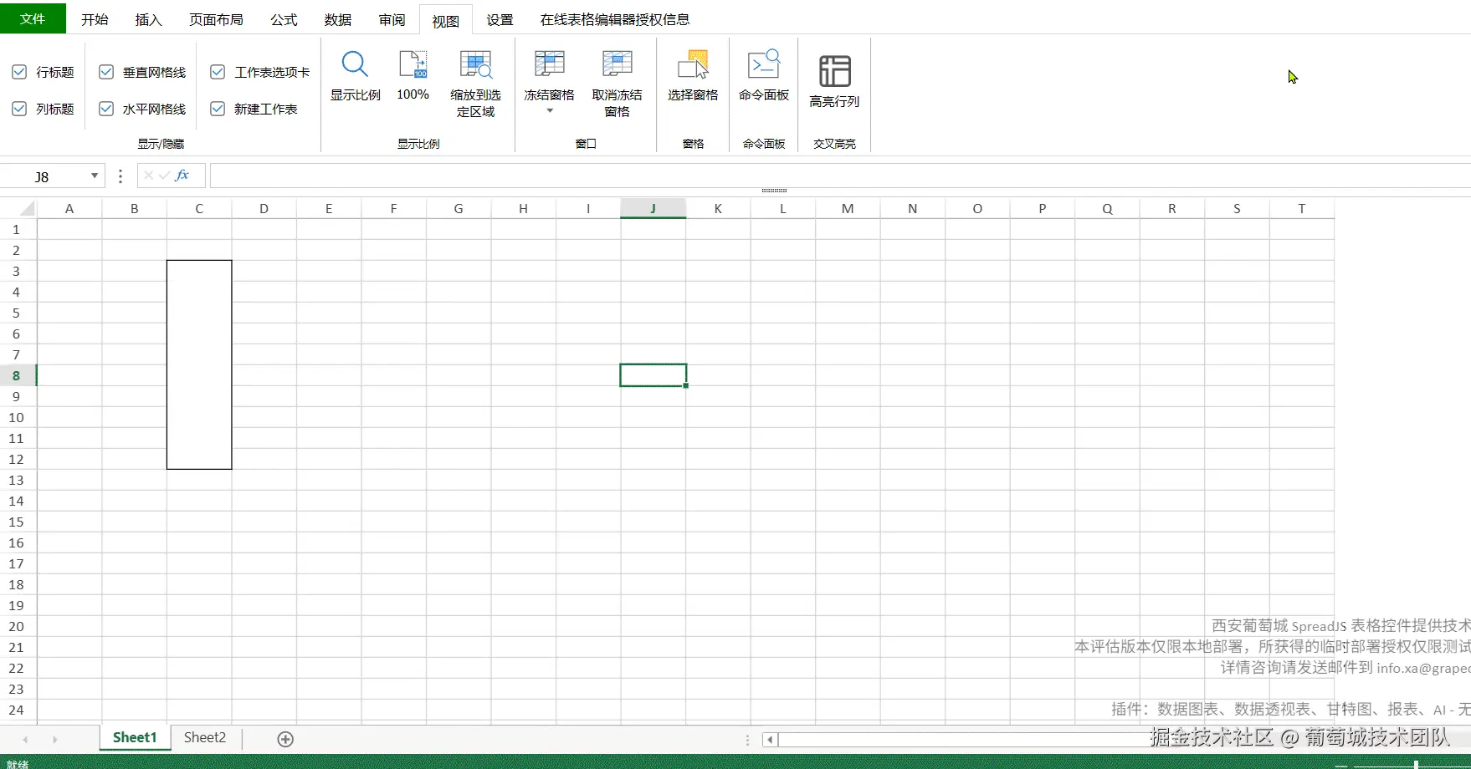Switch to the Sheet2 tab

coord(205,737)
